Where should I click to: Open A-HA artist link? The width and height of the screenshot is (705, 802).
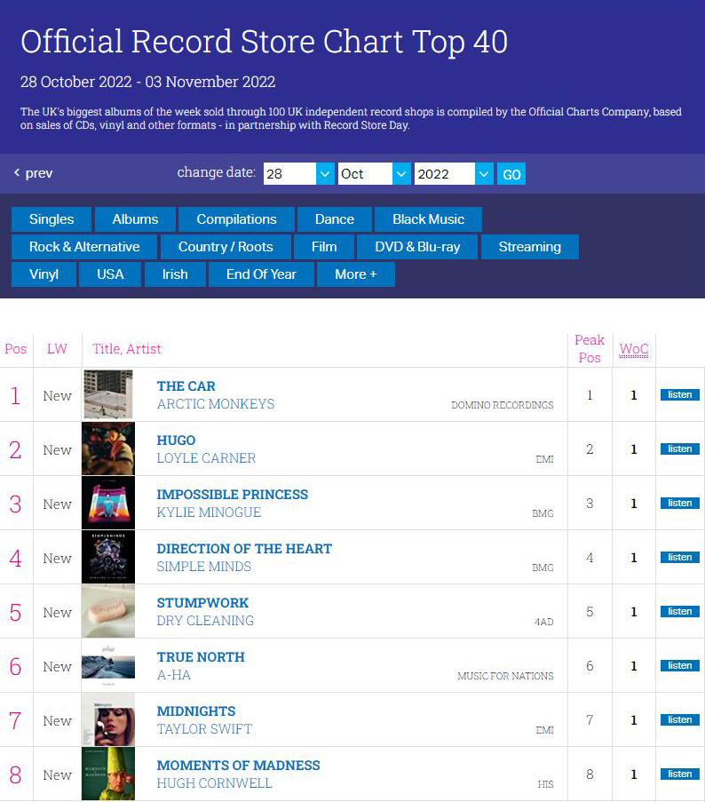point(174,675)
